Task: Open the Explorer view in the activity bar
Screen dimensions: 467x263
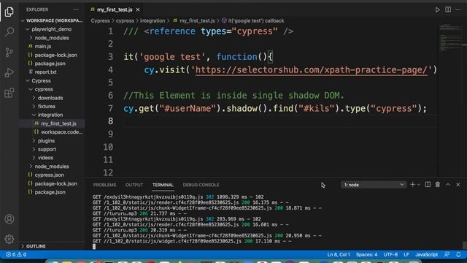Action: [x=9, y=12]
